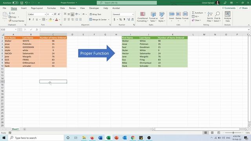The width and height of the screenshot is (251, 141).
Task: Click the Percent Style icon
Action: pos(120,20)
